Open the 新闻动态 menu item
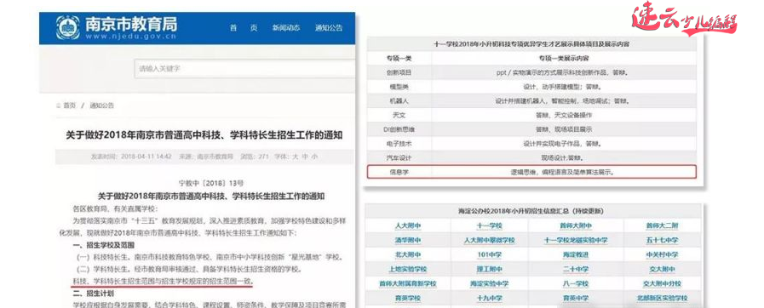The image size is (764, 308). click(x=286, y=28)
